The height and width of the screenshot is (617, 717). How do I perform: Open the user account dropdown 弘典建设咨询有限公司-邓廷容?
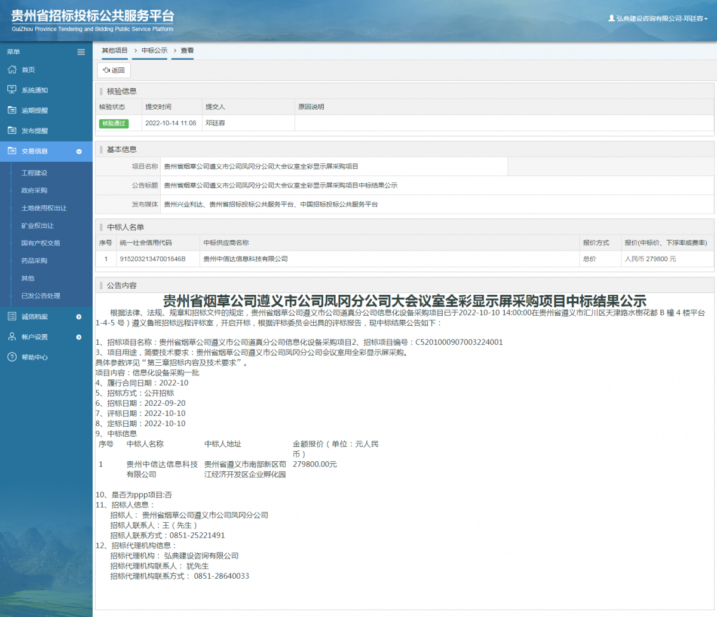coord(658,18)
